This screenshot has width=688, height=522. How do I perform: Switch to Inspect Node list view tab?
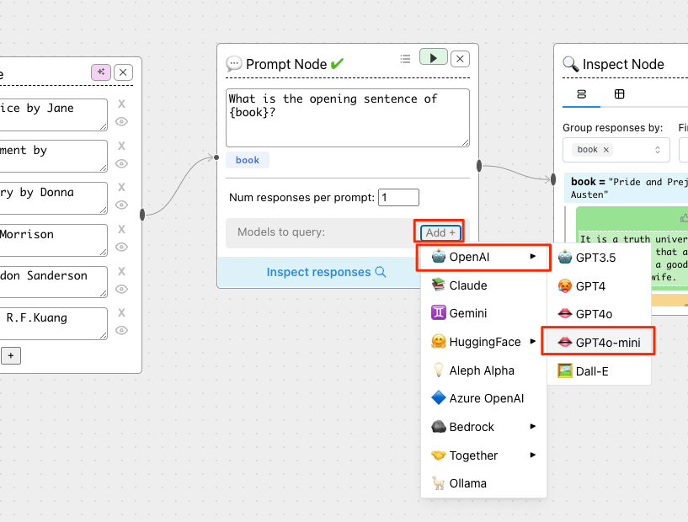click(x=581, y=94)
